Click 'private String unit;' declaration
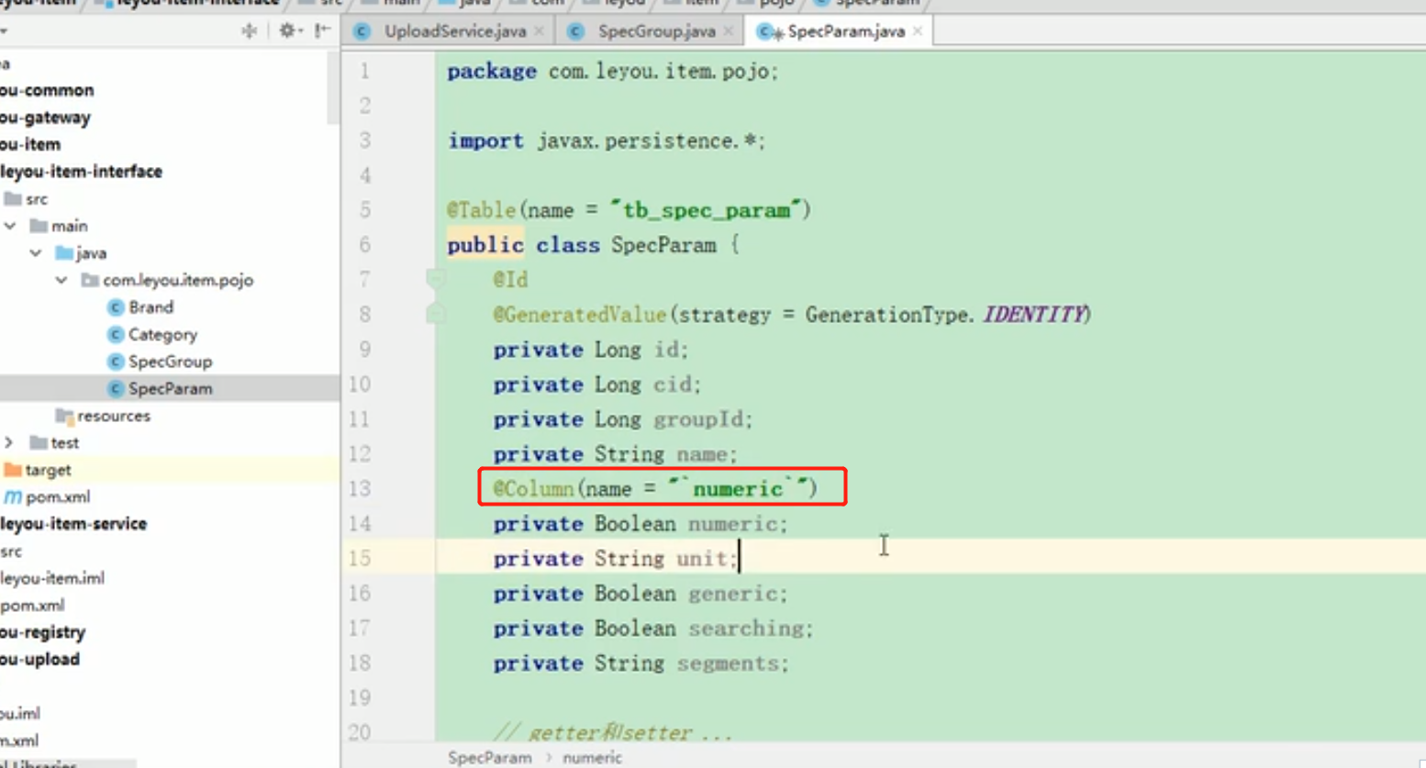The height and width of the screenshot is (768, 1426). 615,559
